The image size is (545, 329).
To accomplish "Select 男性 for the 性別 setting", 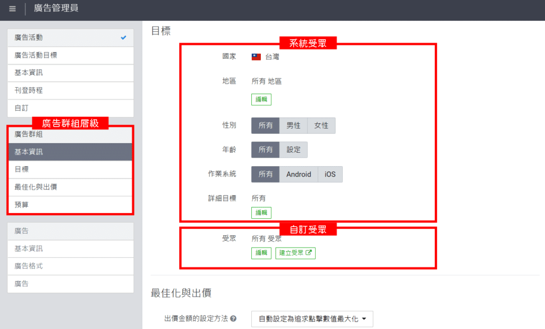I will (293, 125).
